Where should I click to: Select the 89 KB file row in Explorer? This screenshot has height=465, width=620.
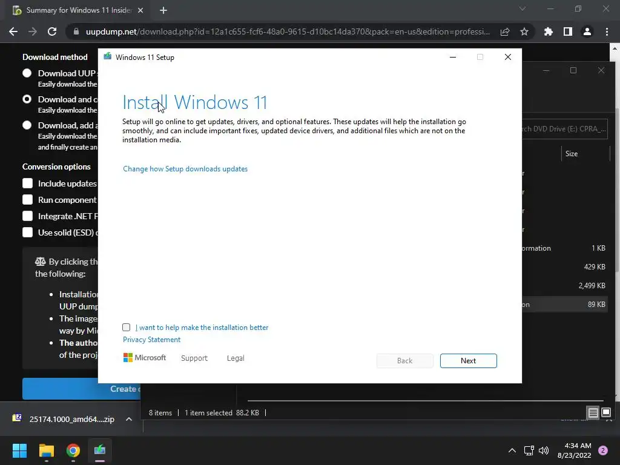(564, 305)
